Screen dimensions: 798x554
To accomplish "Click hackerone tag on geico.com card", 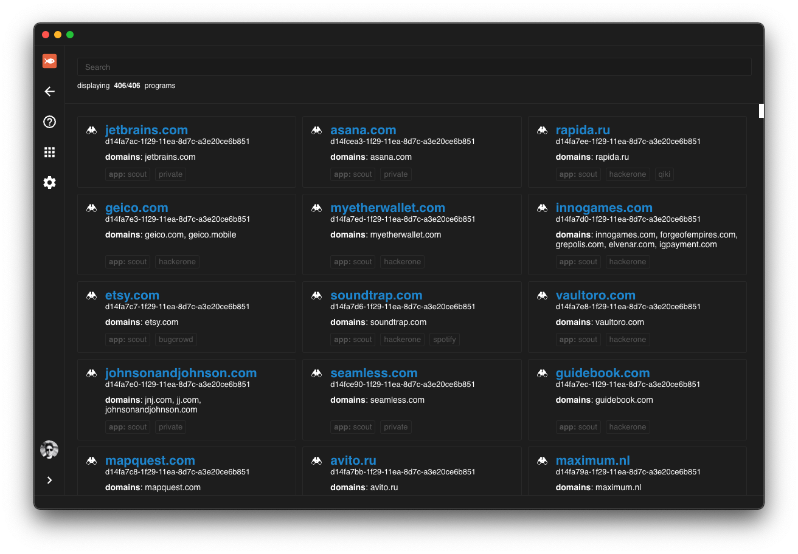I will (x=177, y=262).
